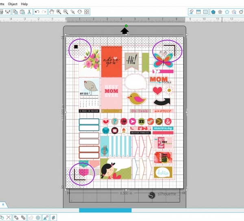The image size is (244, 221).
Task: Click the right-middle selection handle
Action: (187, 112)
